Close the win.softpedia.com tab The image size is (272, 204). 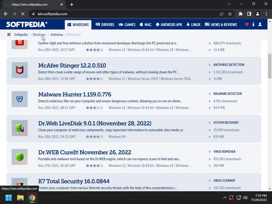(x=62, y=5)
